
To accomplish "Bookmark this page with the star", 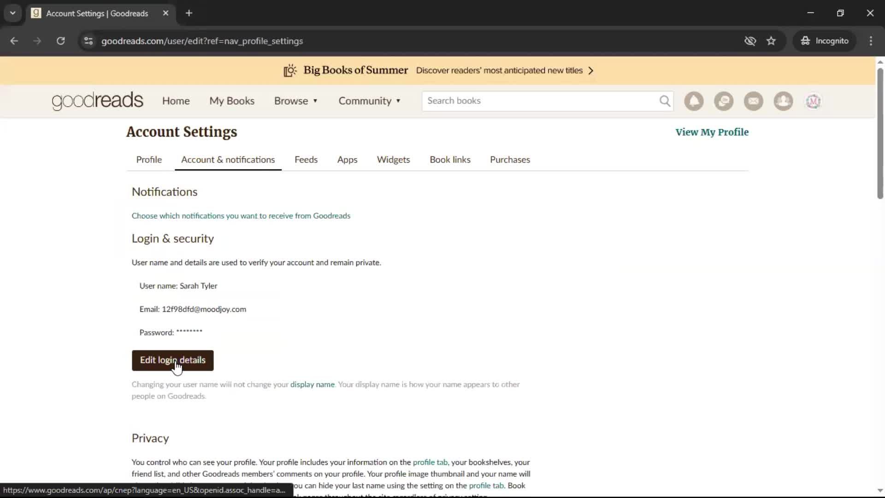I will 771,41.
